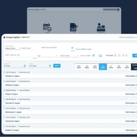Screen dimensions: 137x137
Task: Open the person-at-desk icon
Action: (101, 27)
